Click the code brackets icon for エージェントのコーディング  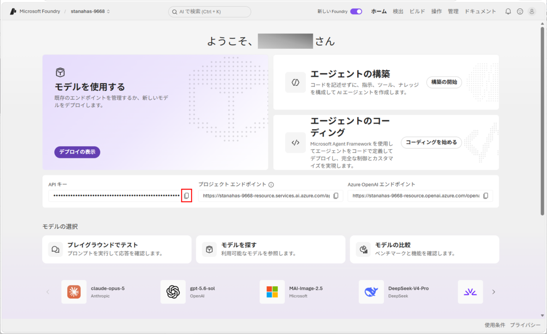(x=295, y=142)
